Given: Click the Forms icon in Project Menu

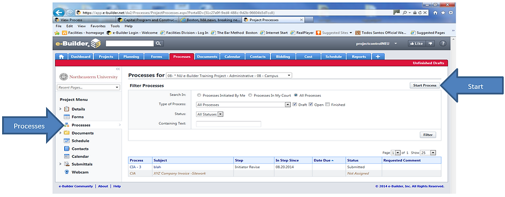Looking at the screenshot, I should pos(67,117).
